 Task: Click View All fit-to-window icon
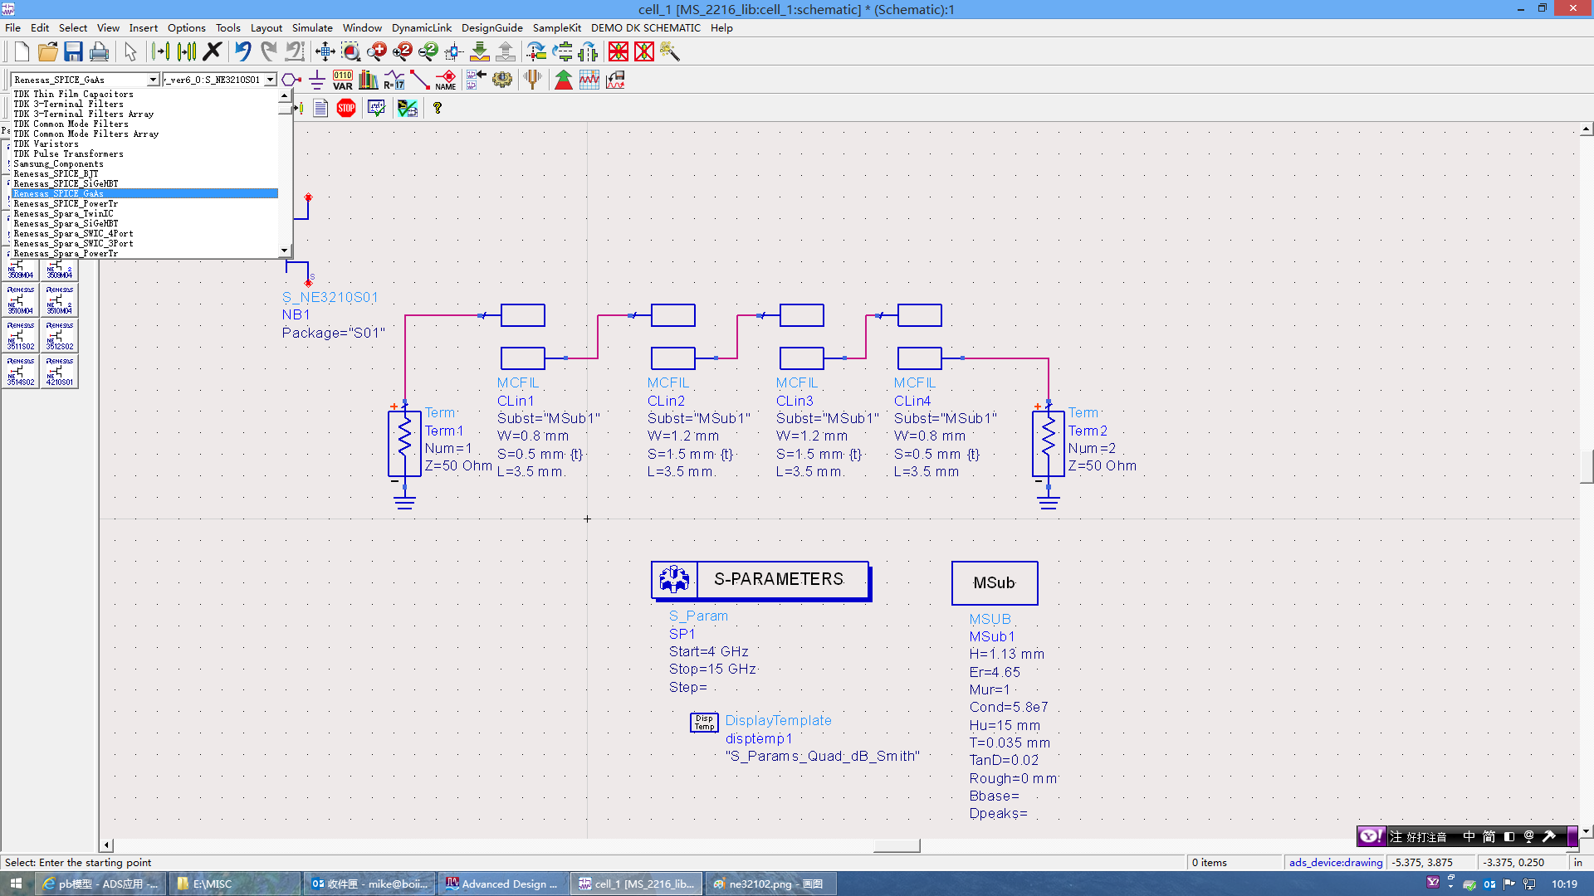[325, 51]
